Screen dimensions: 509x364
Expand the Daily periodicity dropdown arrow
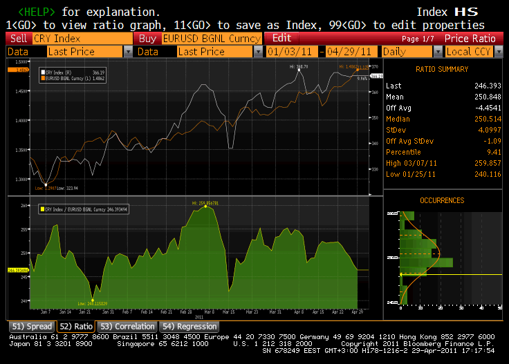tap(438, 52)
